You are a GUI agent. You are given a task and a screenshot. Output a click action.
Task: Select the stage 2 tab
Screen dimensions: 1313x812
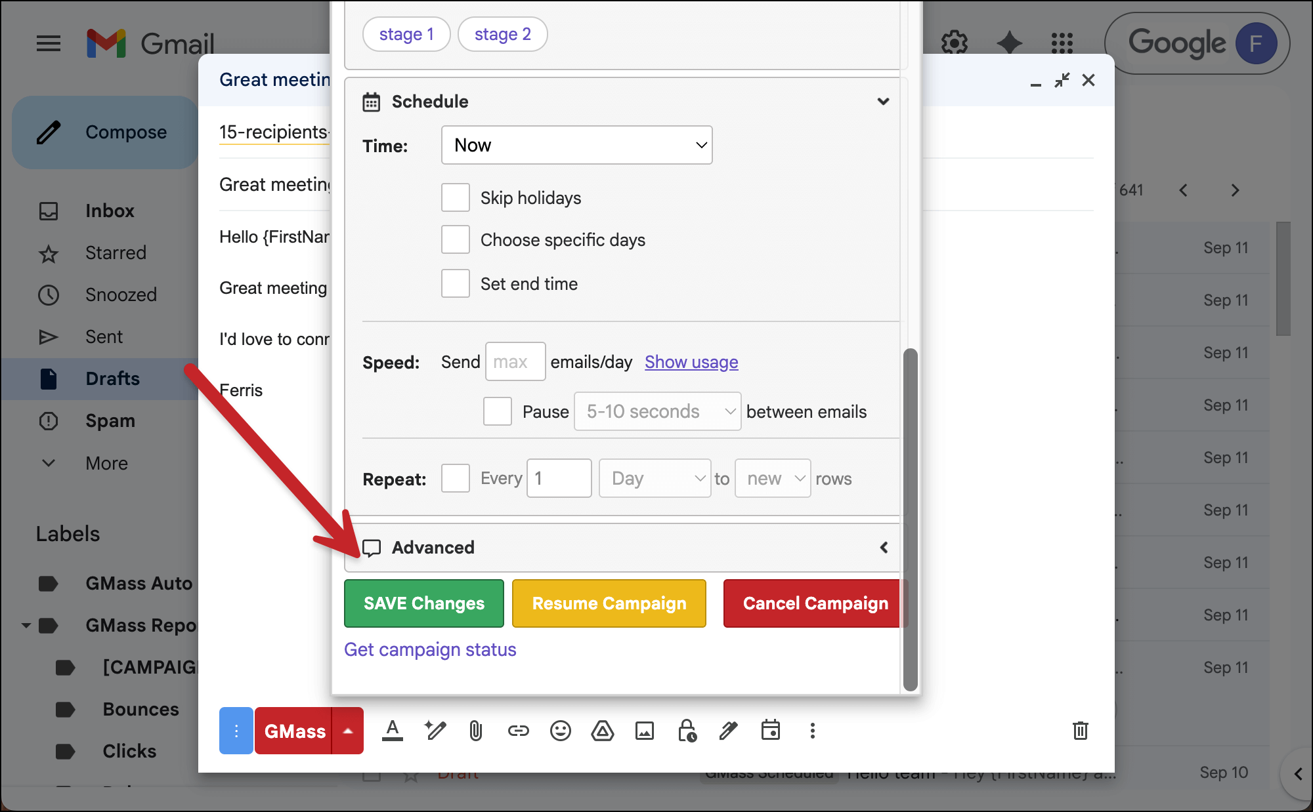pyautogui.click(x=502, y=34)
